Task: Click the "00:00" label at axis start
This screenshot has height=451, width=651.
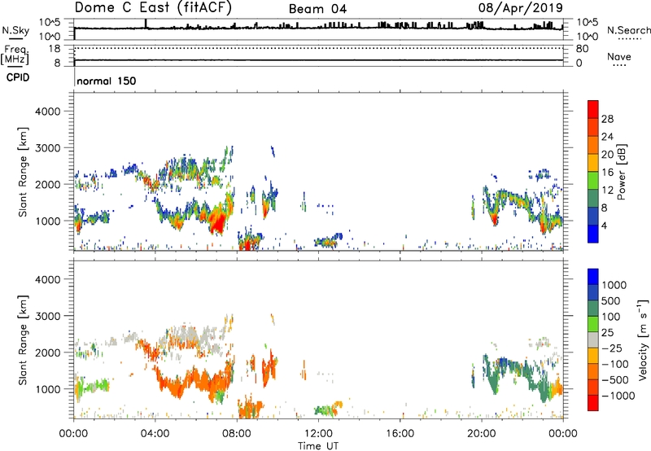Action: coord(73,434)
